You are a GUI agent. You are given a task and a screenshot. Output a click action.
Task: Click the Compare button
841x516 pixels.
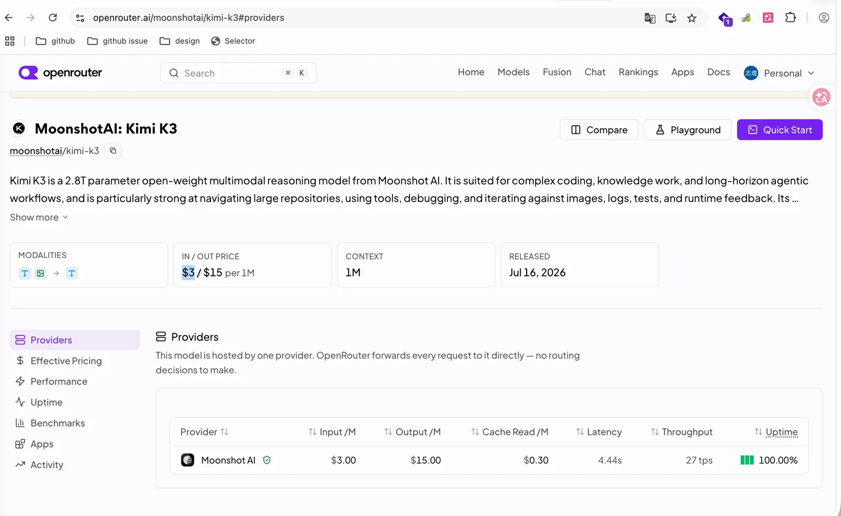599,130
